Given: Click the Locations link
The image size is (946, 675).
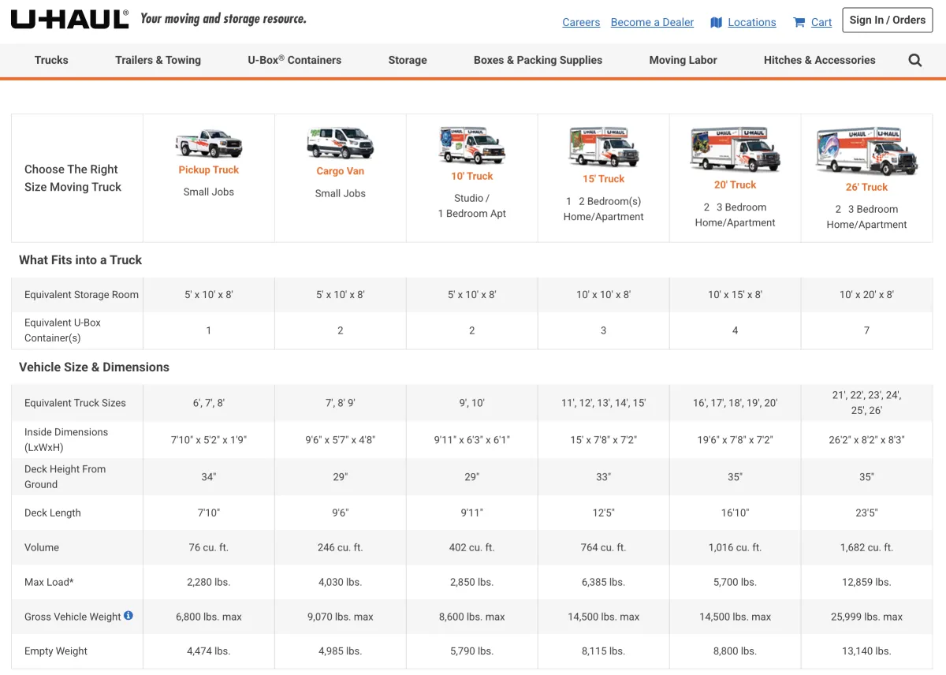Looking at the screenshot, I should [x=752, y=22].
